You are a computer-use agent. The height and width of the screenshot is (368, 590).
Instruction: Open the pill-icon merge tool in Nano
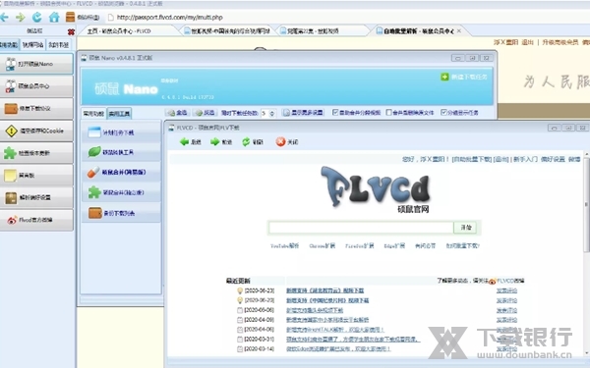point(121,172)
